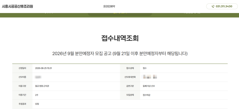Click the phone handset icon beside 031.311.3430
The width and height of the screenshot is (239, 109).
[213, 6]
